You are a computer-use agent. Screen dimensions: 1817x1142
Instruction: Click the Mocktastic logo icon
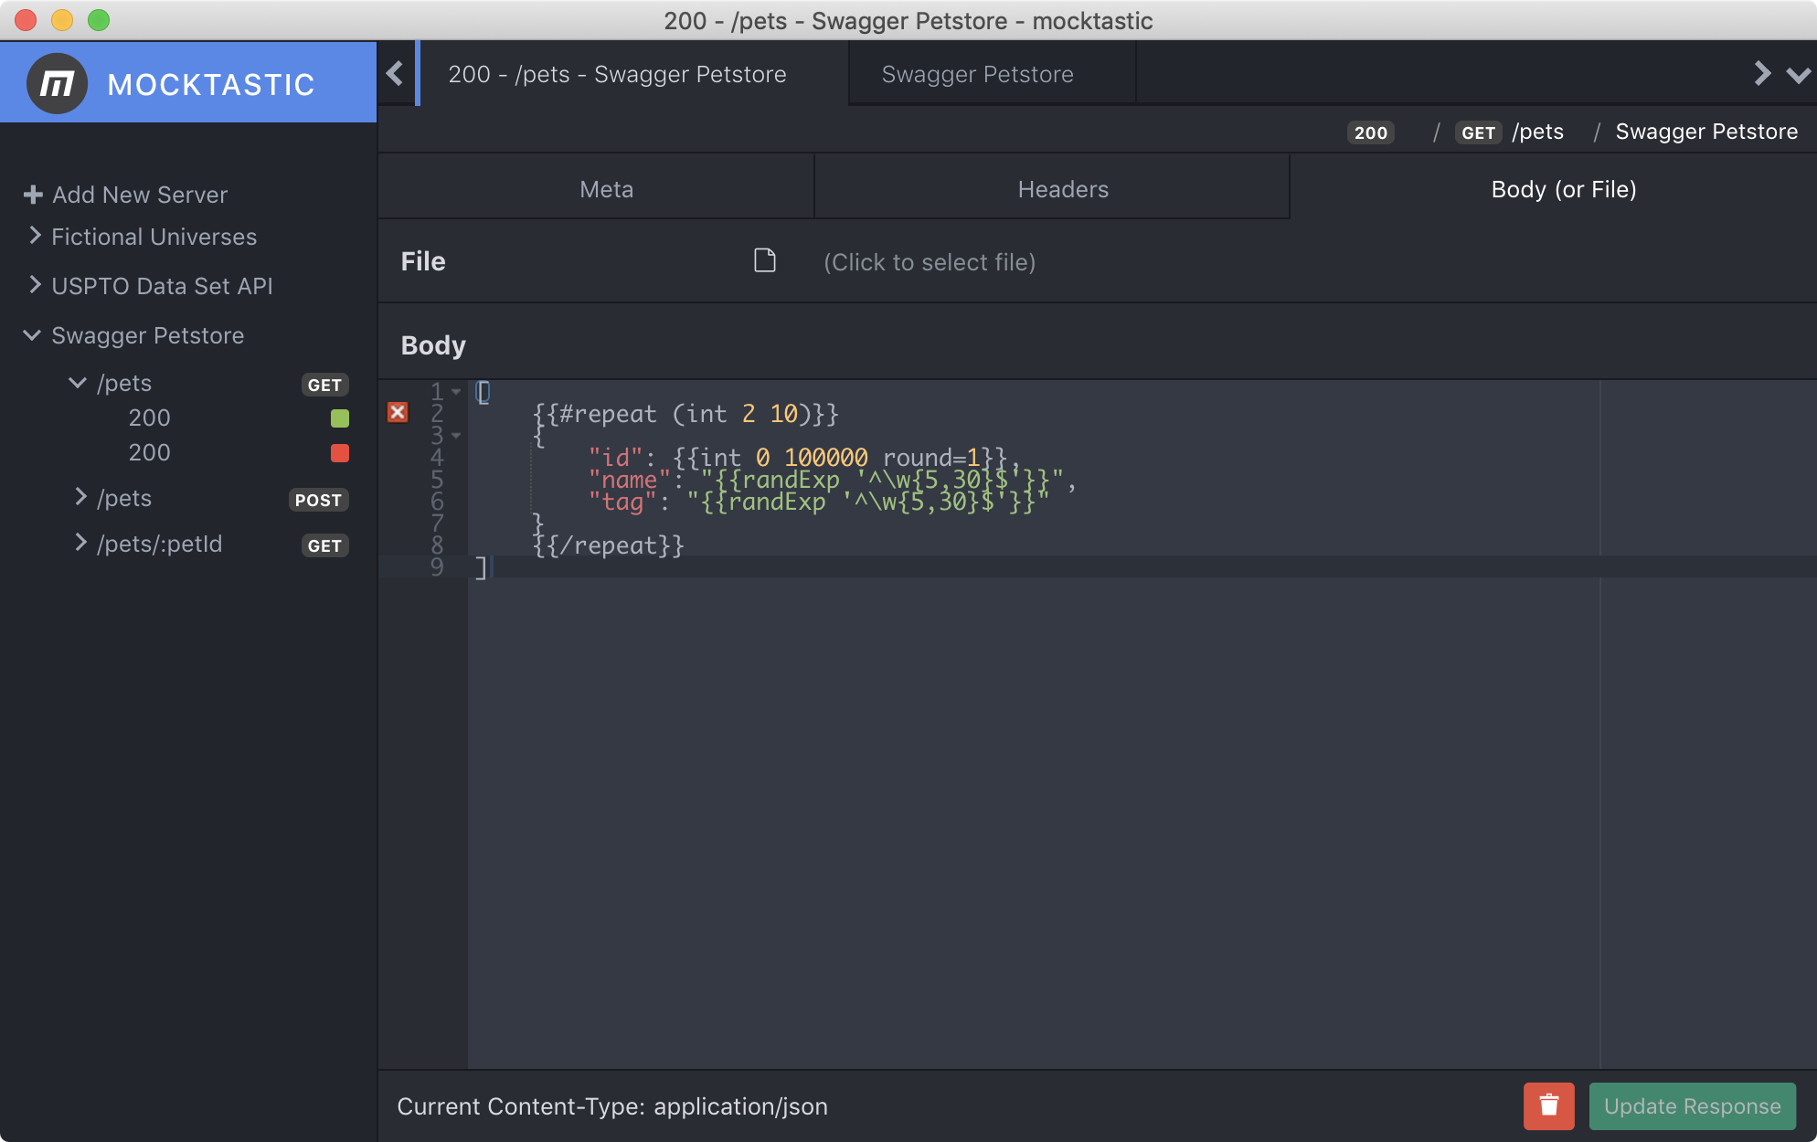(x=57, y=84)
